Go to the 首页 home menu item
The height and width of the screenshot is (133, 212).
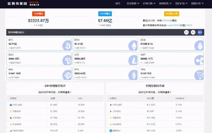pyautogui.click(x=118, y=4)
